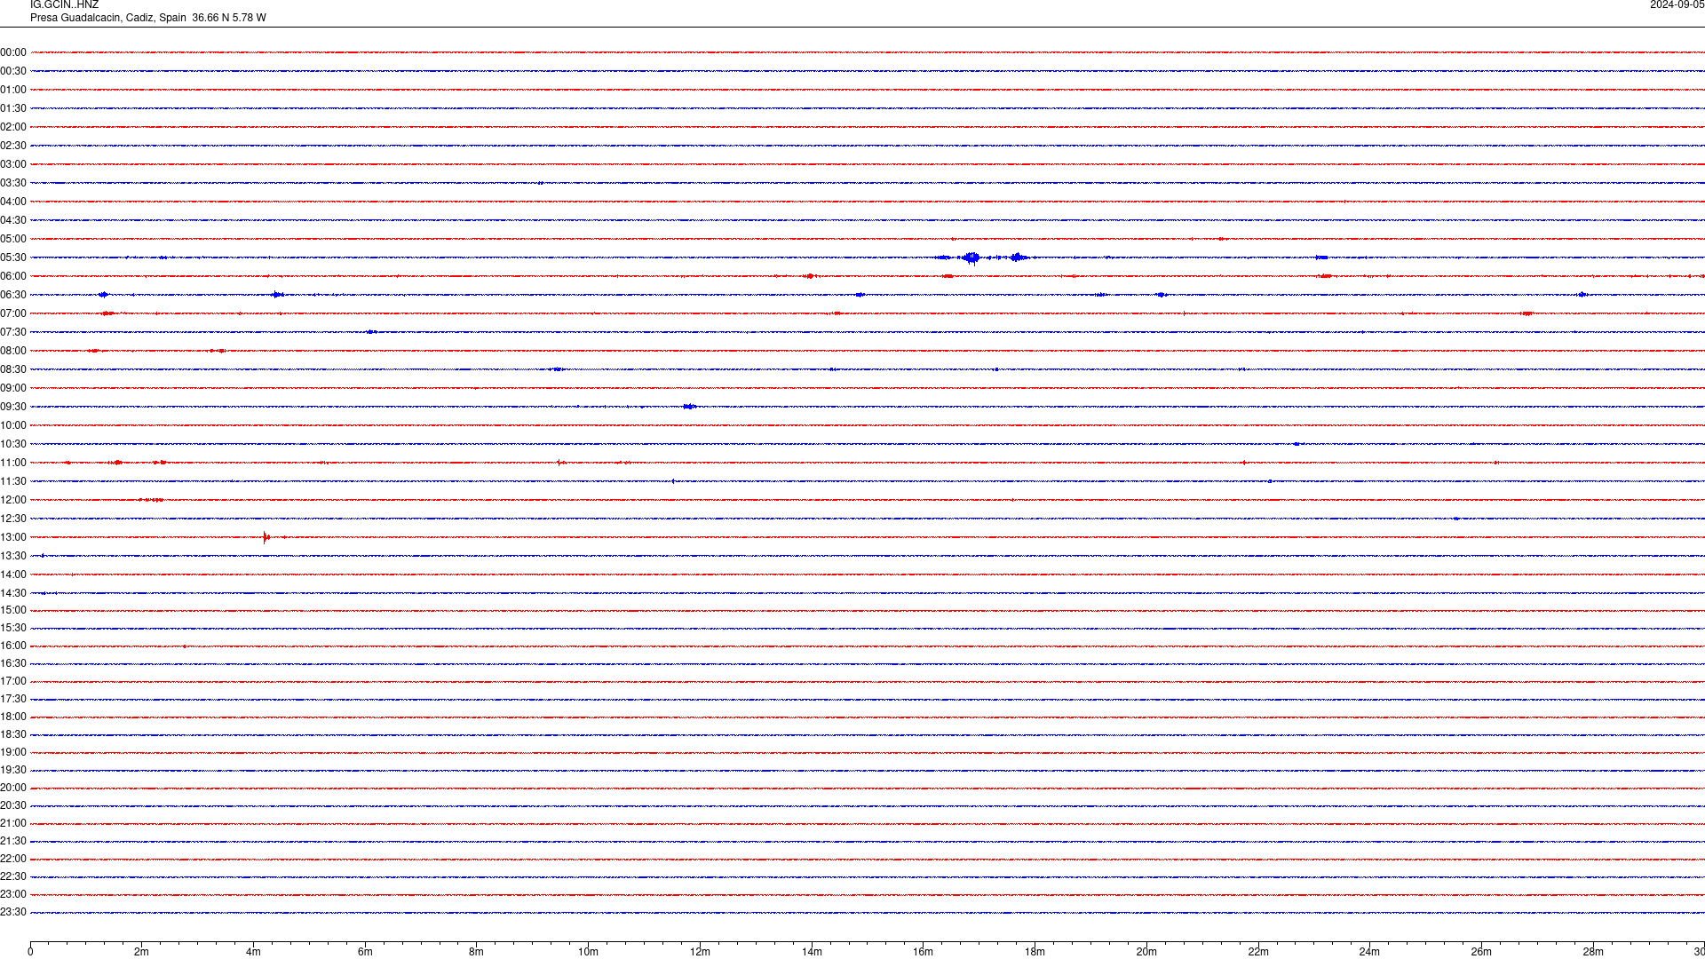Select the 03:30 time label

coord(13,183)
